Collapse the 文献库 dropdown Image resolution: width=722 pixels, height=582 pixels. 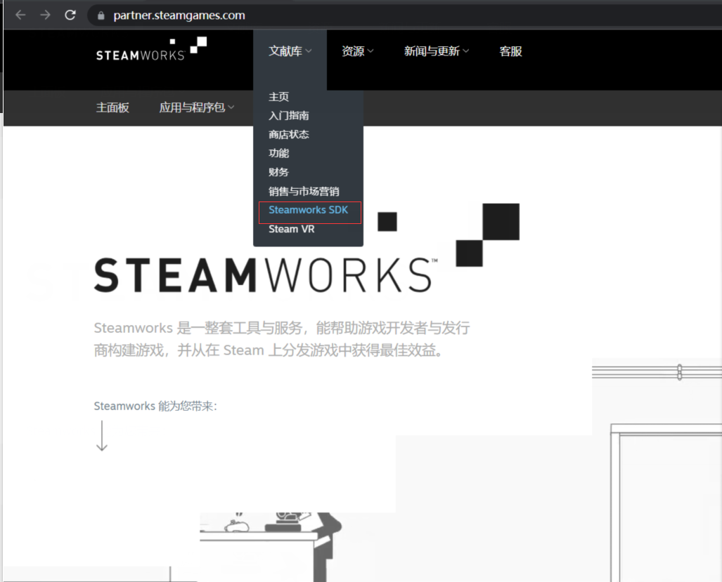click(x=289, y=51)
